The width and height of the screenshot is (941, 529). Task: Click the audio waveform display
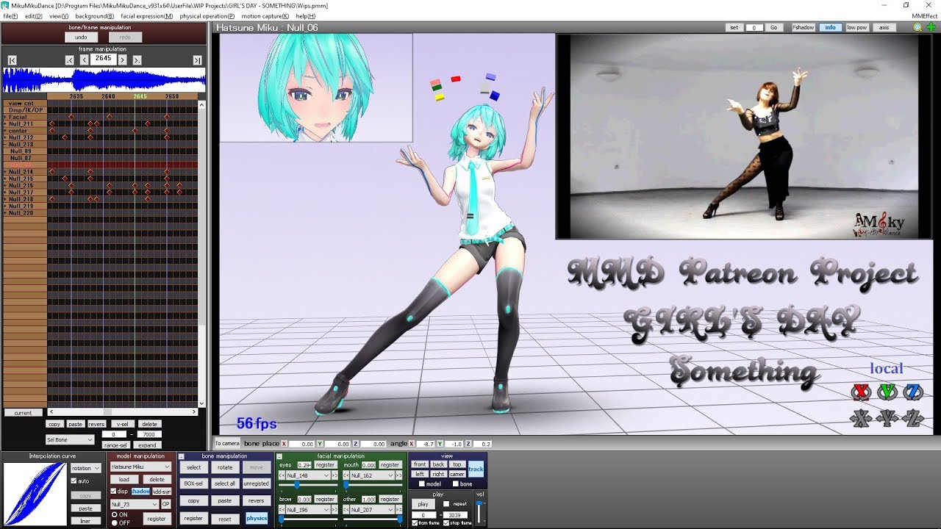coord(104,79)
